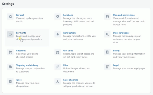Go to Billing settings link
153x95 pixels.
pos(116,51)
